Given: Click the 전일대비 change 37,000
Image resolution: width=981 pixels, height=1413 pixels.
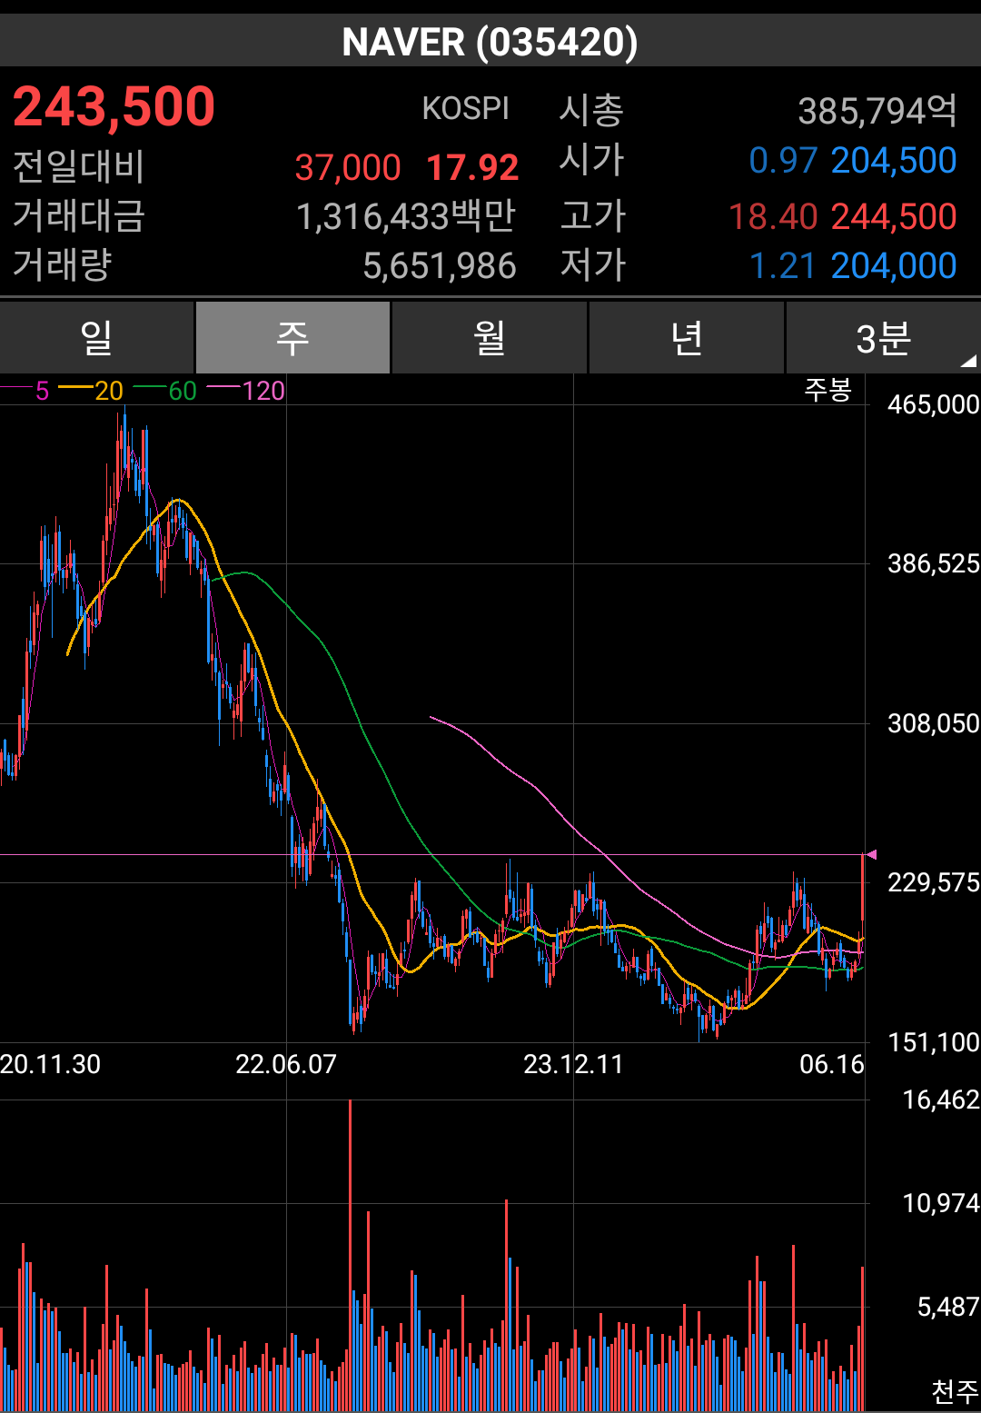Looking at the screenshot, I should click(x=348, y=167).
